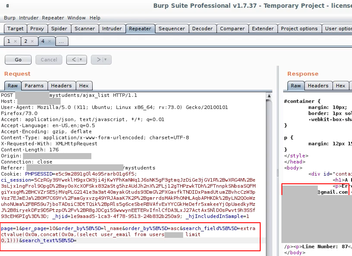Switch to the Scanner tool tab
The width and height of the screenshot is (352, 256).
84,29
